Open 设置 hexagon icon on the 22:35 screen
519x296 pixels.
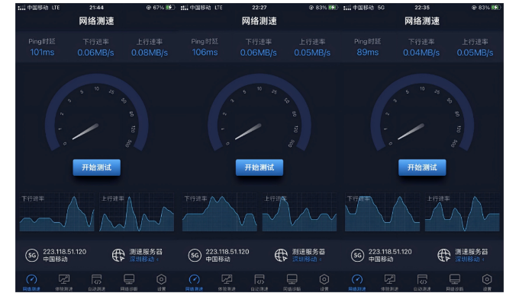[x=487, y=279]
